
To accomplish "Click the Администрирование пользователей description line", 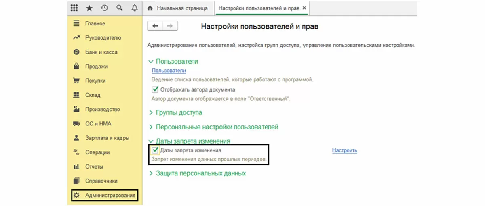I will click(x=281, y=46).
